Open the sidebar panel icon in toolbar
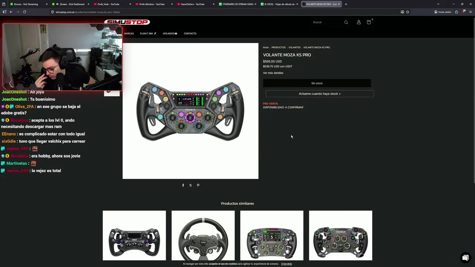 point(4,12)
